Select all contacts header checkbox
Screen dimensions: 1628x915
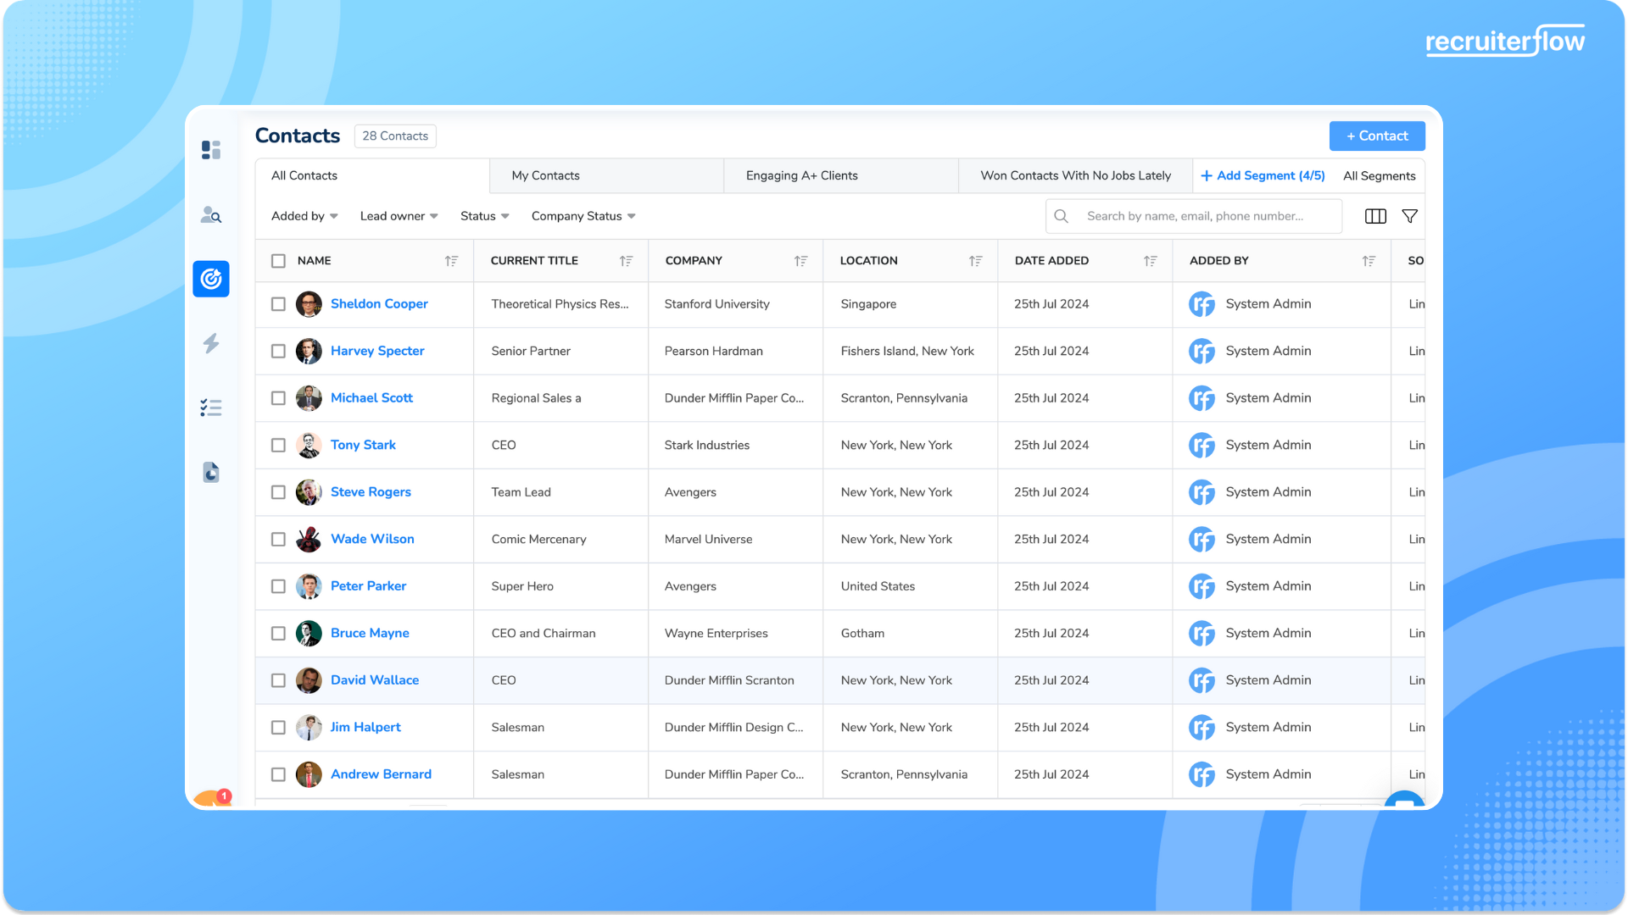(278, 261)
